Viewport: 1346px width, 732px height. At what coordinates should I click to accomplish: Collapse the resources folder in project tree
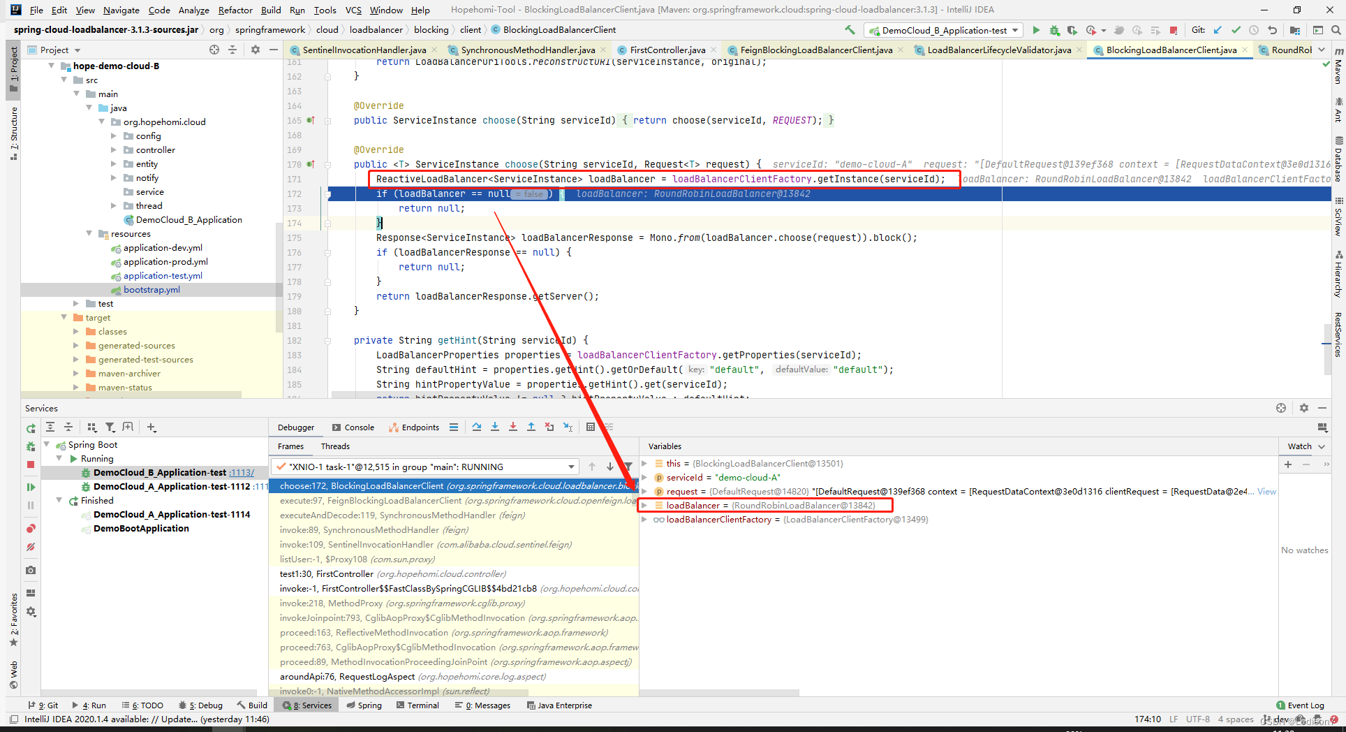click(89, 233)
